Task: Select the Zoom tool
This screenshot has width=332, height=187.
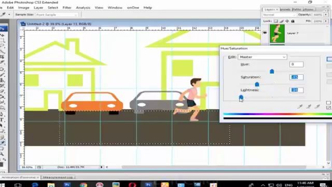Action: [x=3, y=154]
